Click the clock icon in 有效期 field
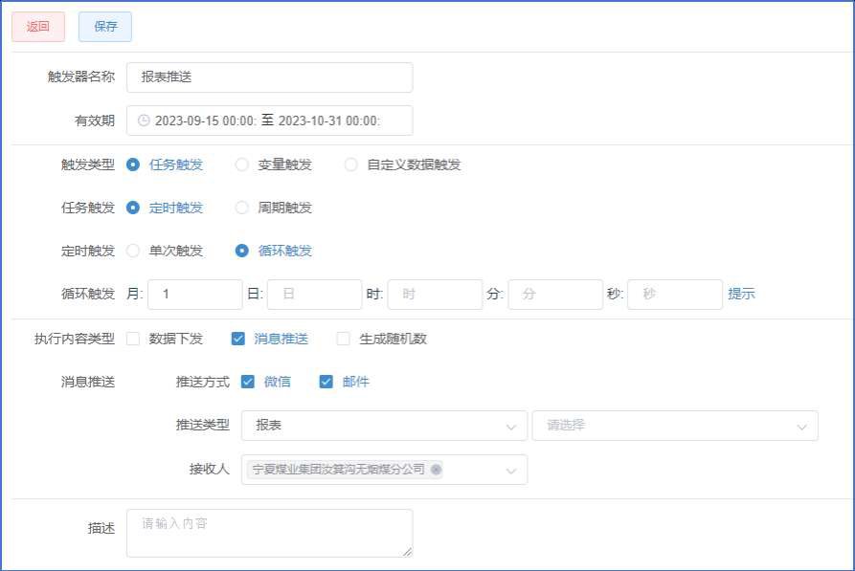The height and width of the screenshot is (571, 855). pos(144,121)
